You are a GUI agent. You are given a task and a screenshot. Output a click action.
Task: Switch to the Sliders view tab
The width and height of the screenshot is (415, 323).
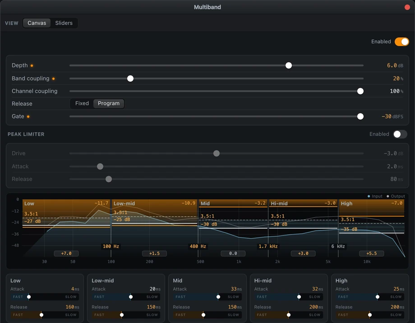click(64, 23)
